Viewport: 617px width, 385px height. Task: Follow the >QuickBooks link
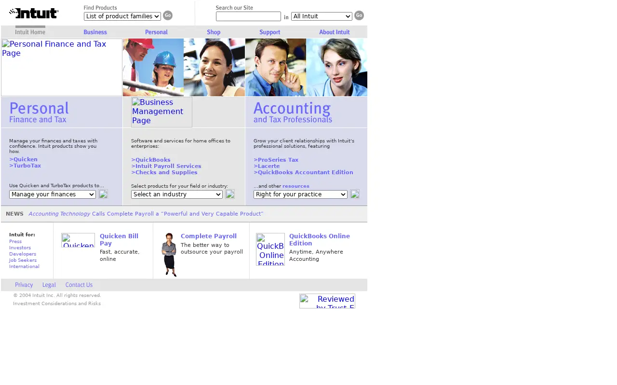151,160
